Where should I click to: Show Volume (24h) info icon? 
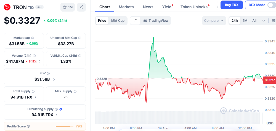(34, 56)
